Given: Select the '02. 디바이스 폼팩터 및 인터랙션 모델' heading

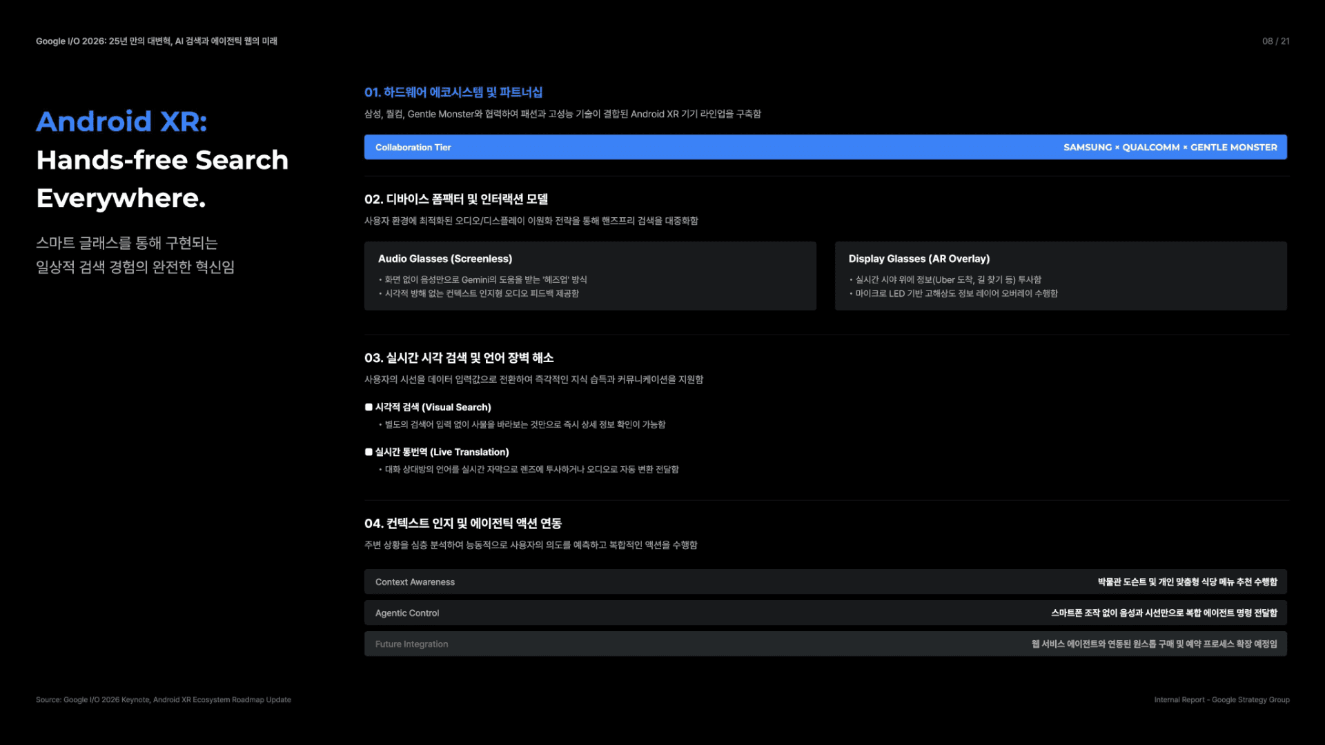Looking at the screenshot, I should (456, 199).
